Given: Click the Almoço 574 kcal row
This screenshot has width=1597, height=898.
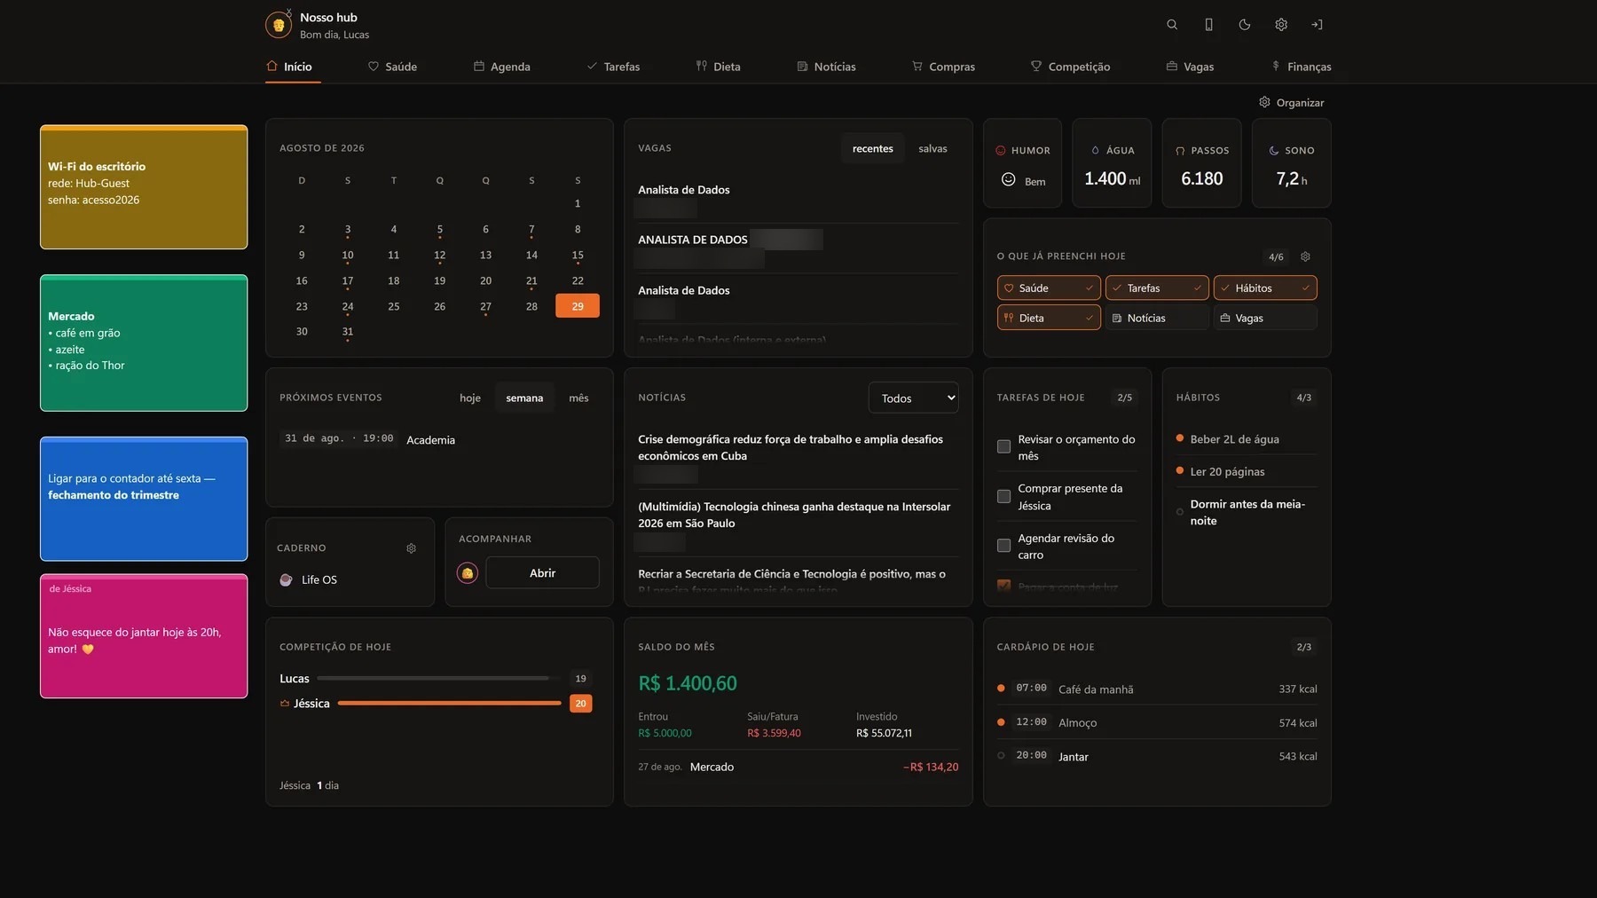Looking at the screenshot, I should point(1157,722).
